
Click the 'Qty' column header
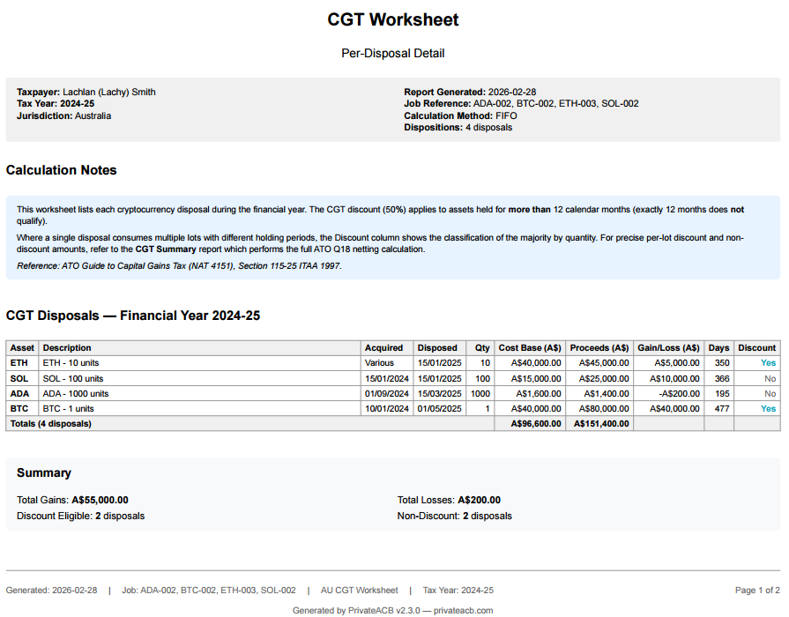[482, 348]
